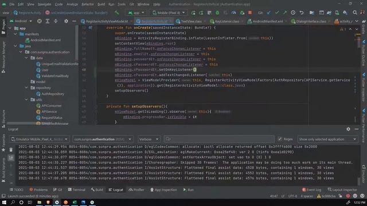Click Expand All icon in Project panel

[48, 21]
